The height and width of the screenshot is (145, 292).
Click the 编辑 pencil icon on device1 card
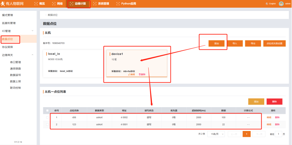(130, 74)
